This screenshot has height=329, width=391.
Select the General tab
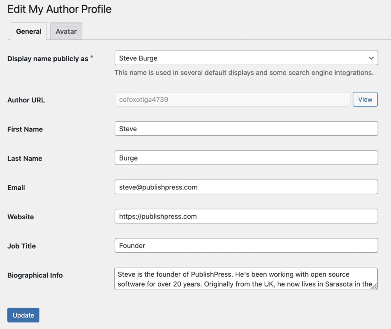click(29, 31)
